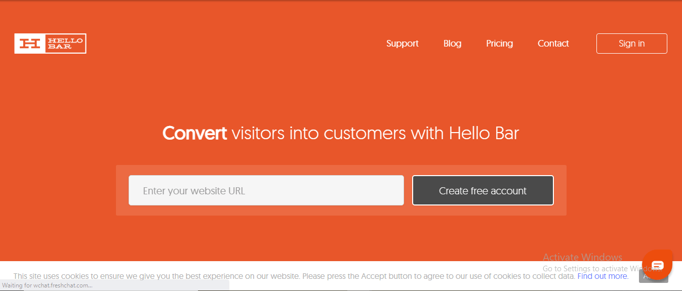The image size is (682, 291).
Task: Click the 'Waiting for wchat.freshchat.com' status text
Action: [47, 285]
